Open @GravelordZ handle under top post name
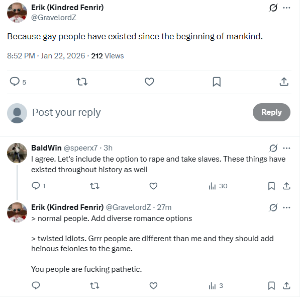The height and width of the screenshot is (297, 301). point(54,18)
